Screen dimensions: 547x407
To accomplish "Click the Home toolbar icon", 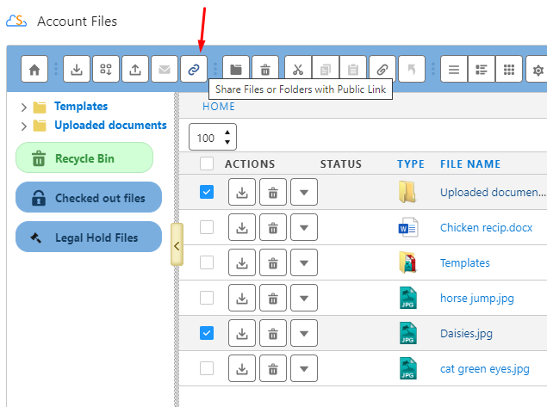I will coord(35,69).
